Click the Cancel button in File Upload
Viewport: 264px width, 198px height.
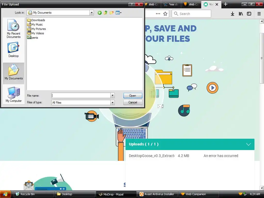pos(133,102)
